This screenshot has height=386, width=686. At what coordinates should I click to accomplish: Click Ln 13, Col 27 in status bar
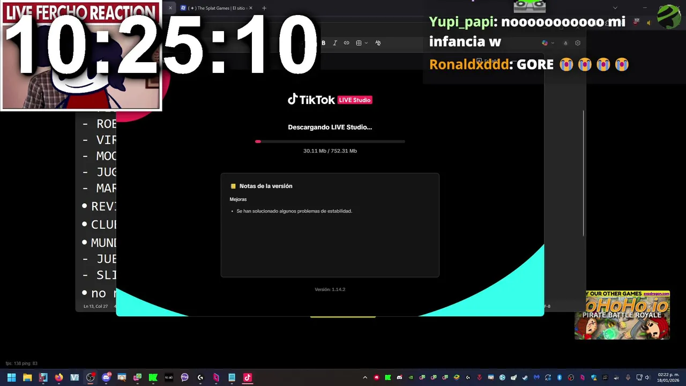96,306
